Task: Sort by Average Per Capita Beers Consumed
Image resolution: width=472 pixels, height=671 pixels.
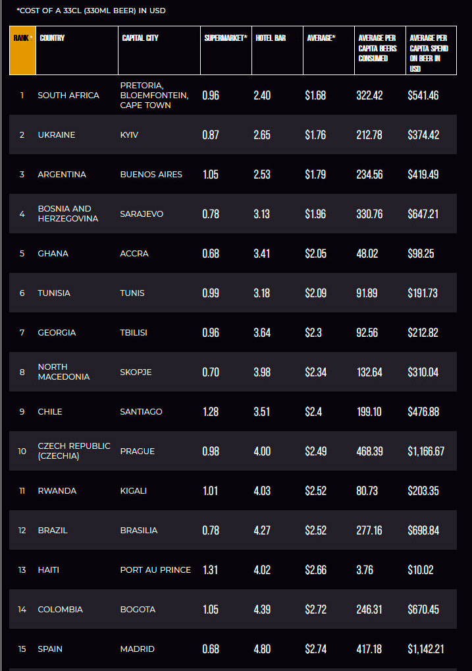Action: pos(380,51)
